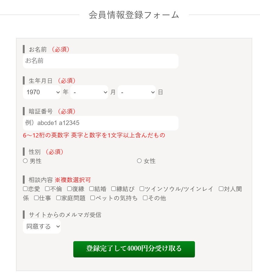Choose the 女性 radio button

(x=139, y=161)
